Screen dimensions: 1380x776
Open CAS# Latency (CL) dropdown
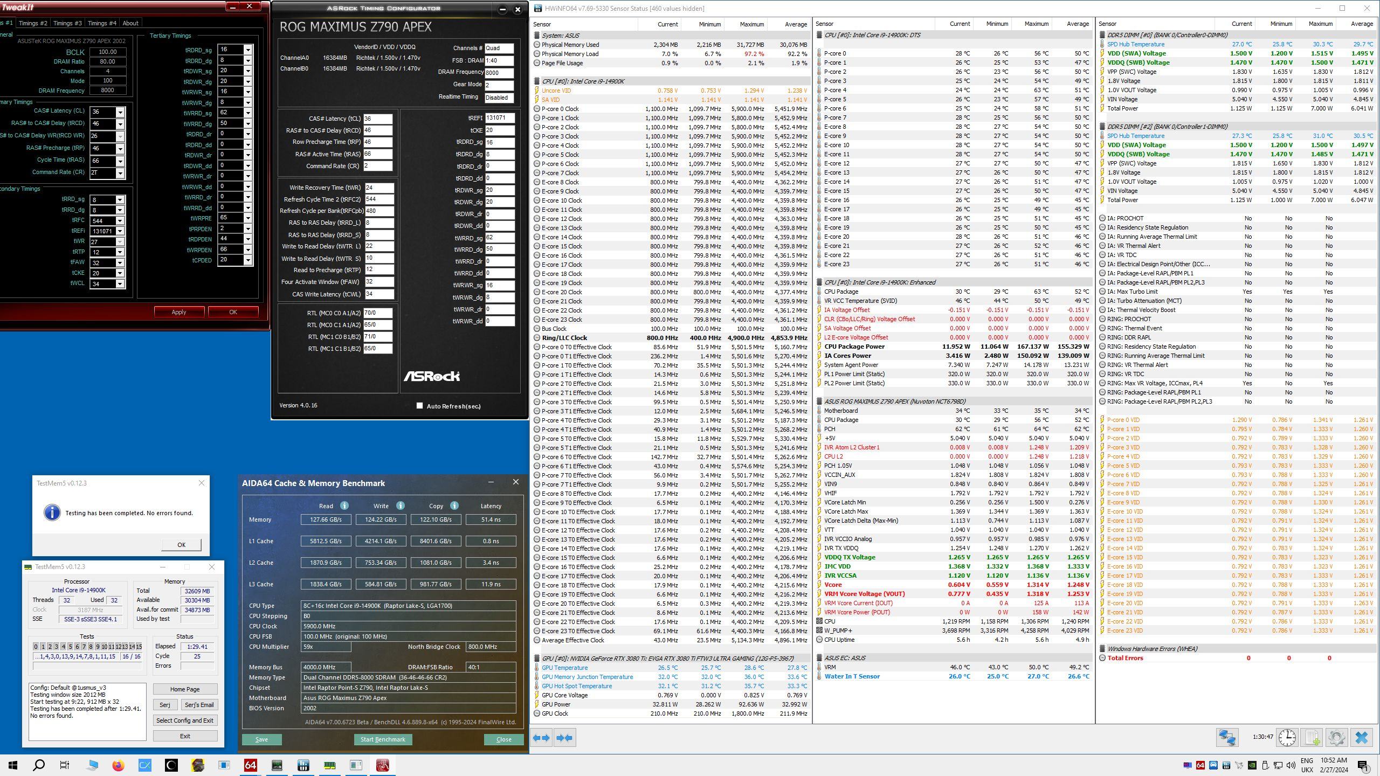(x=120, y=112)
